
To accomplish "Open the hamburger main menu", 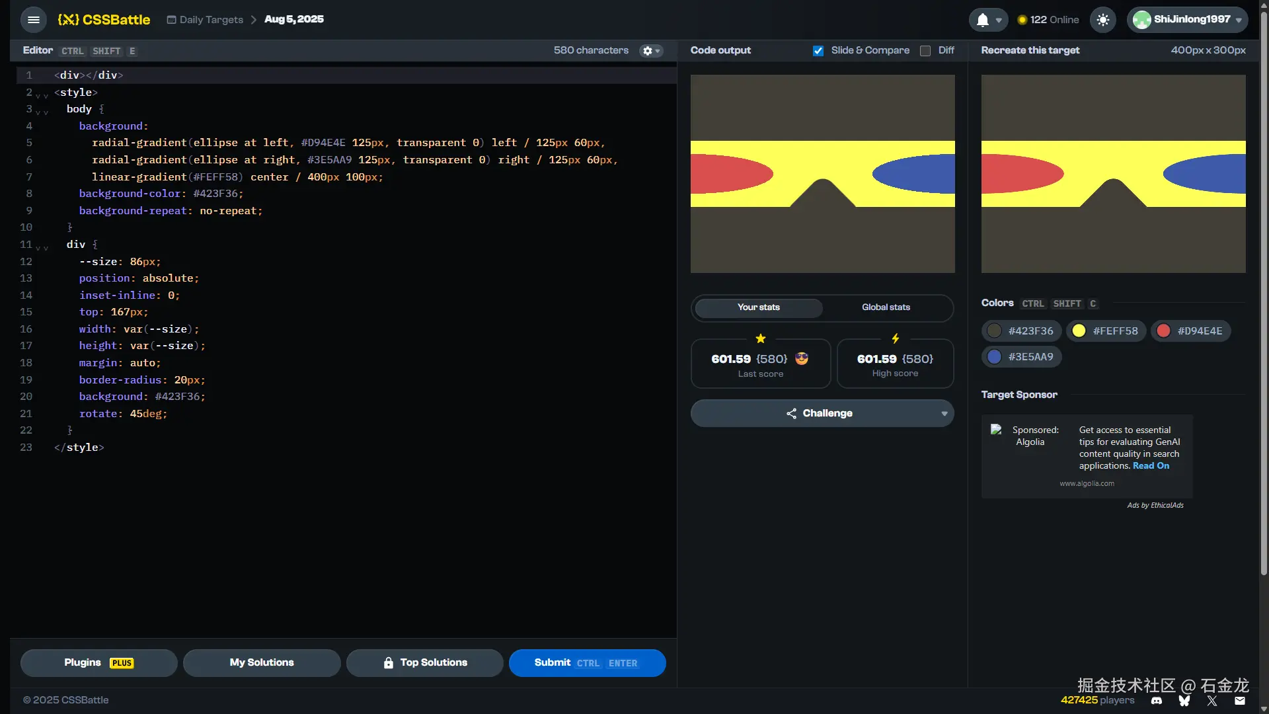I will (x=34, y=20).
